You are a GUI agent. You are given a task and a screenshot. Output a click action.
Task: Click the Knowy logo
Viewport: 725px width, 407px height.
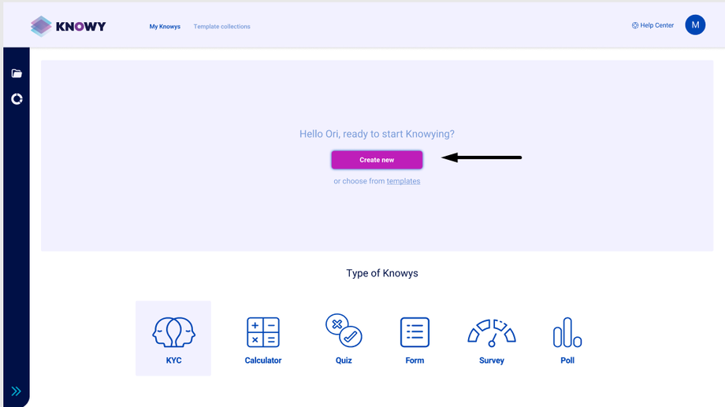pyautogui.click(x=69, y=26)
